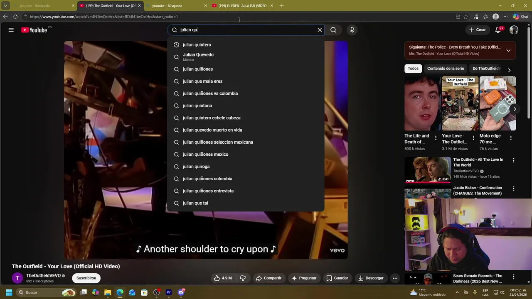Reload page with refresh icon
This screenshot has height=299, width=532.
point(15,17)
